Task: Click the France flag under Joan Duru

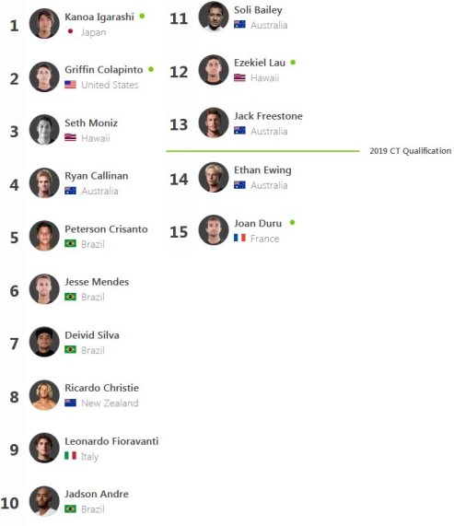Action: point(239,238)
